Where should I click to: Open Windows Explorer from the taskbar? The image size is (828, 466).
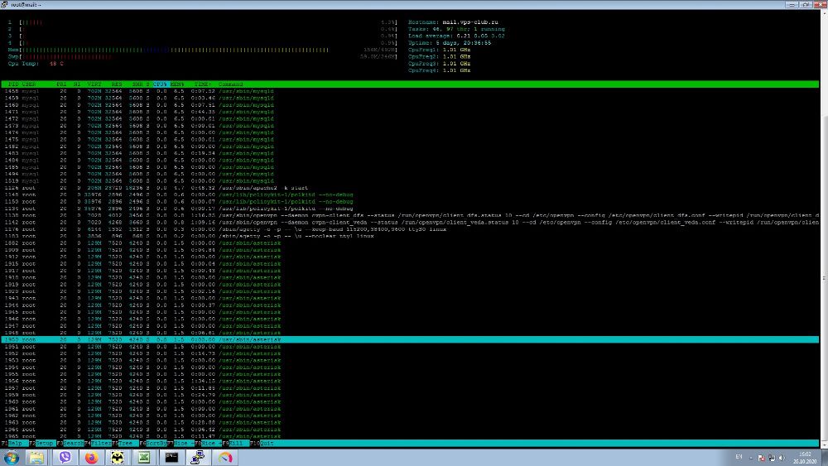[36, 457]
